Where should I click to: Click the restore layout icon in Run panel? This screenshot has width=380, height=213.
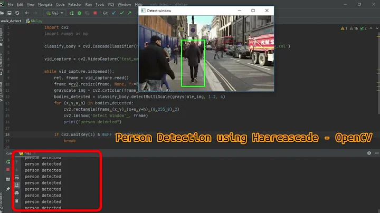pos(8,179)
